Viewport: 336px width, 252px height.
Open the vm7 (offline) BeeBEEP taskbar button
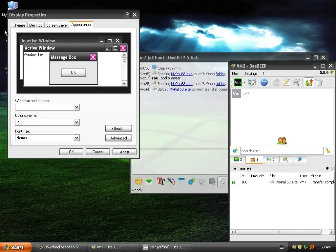click(x=165, y=247)
